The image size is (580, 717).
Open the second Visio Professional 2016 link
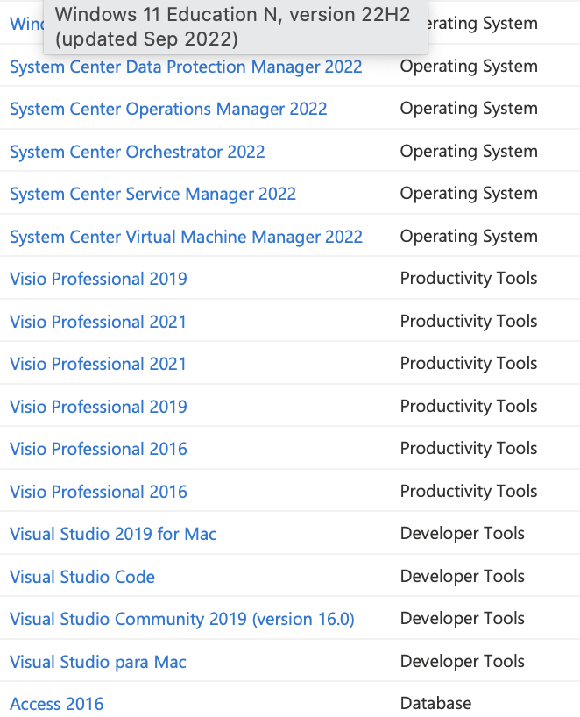click(98, 492)
